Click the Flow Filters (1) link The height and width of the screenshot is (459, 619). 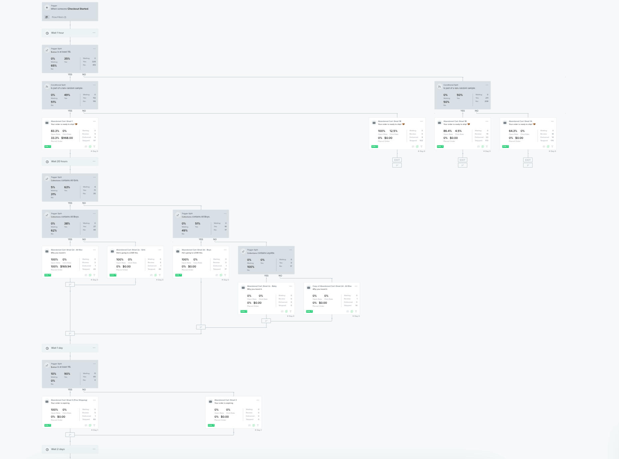tap(59, 17)
